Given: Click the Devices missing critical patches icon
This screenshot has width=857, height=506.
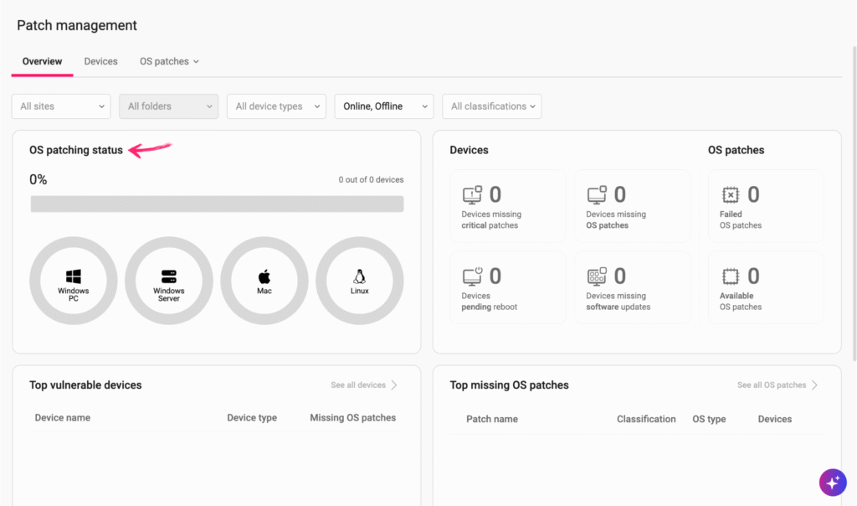Looking at the screenshot, I should tap(473, 195).
